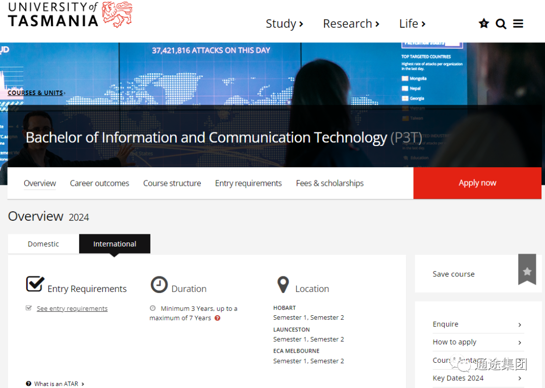Click Semester 1, Semester 2 under HOBART
The height and width of the screenshot is (388, 545).
point(308,317)
